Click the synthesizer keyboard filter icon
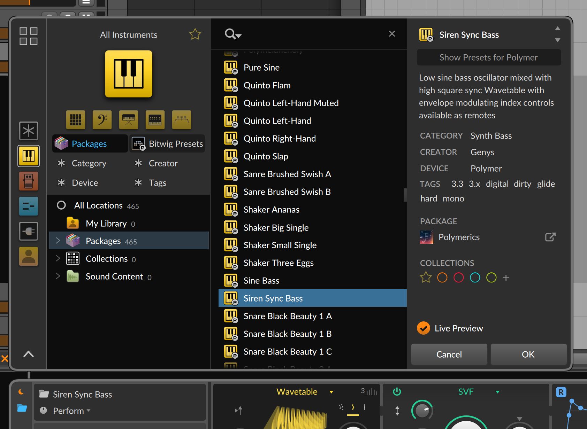 pyautogui.click(x=155, y=119)
